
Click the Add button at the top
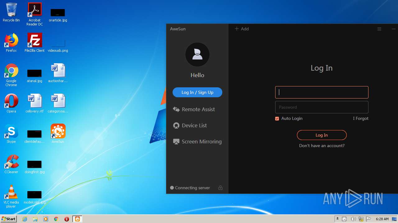pyautogui.click(x=242, y=29)
